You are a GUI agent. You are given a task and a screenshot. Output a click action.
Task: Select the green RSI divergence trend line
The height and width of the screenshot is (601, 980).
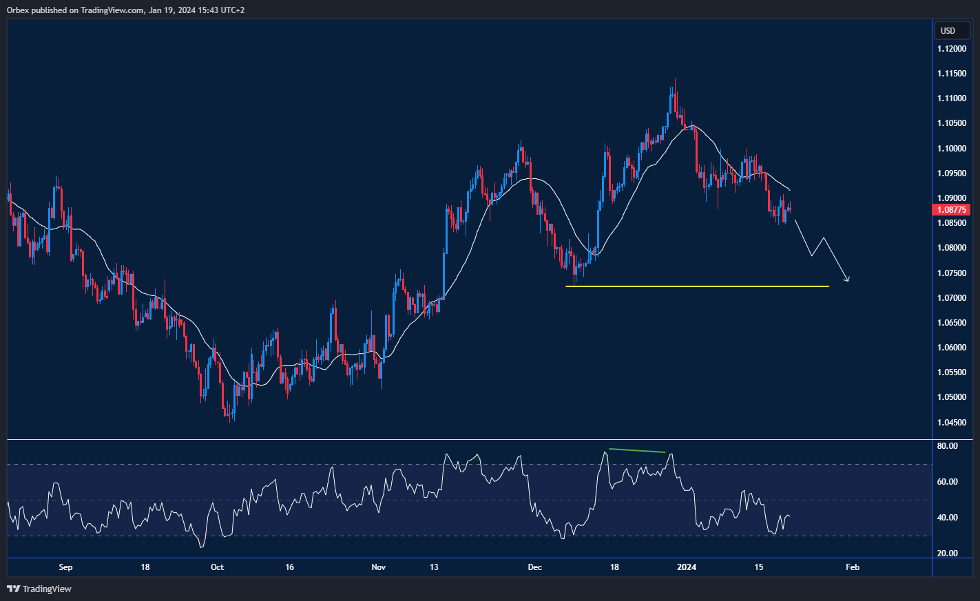click(637, 451)
